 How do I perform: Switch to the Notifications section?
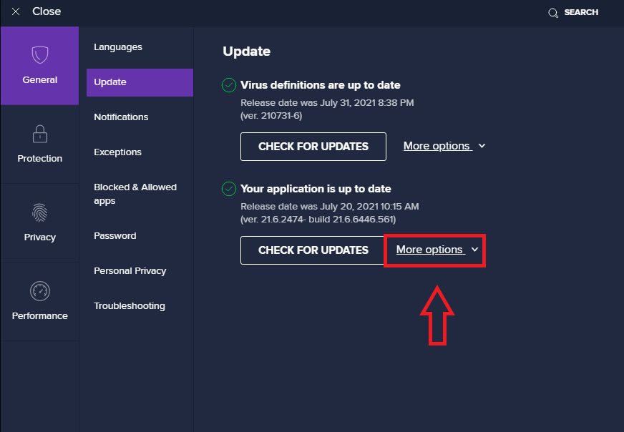click(x=121, y=117)
